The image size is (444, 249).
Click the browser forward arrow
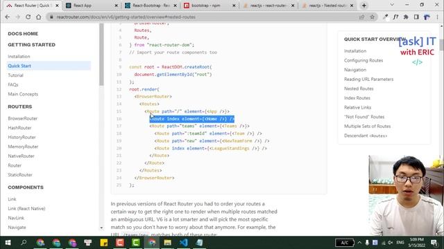point(17,17)
